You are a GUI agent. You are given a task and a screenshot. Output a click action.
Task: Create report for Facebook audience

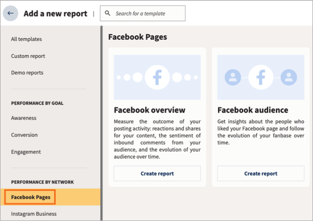[261, 174]
